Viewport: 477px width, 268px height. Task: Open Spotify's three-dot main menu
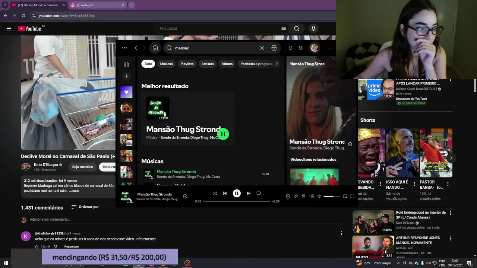pyautogui.click(x=124, y=48)
